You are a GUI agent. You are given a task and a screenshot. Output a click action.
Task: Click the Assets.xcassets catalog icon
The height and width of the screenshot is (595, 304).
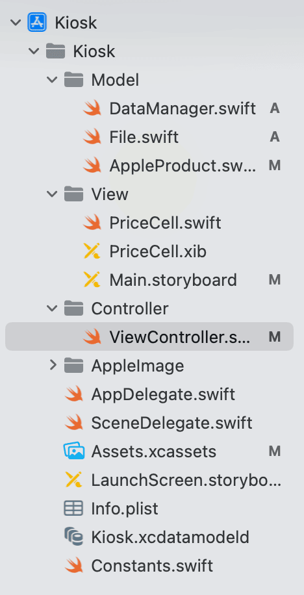click(x=73, y=451)
